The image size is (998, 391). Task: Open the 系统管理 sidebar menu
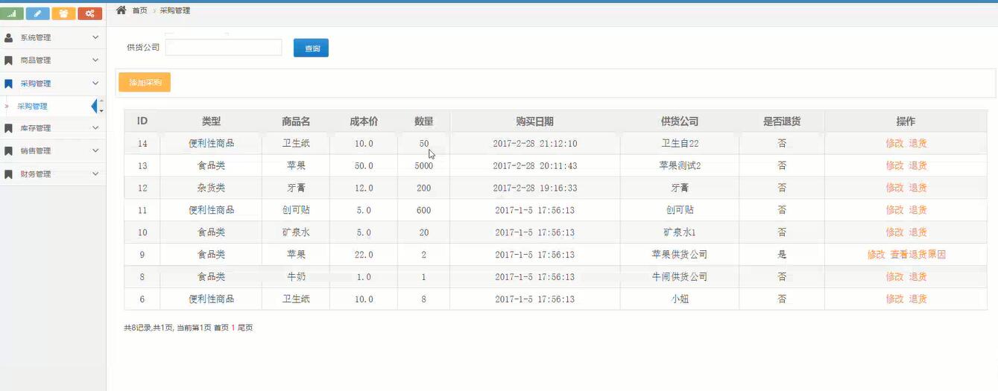click(53, 37)
